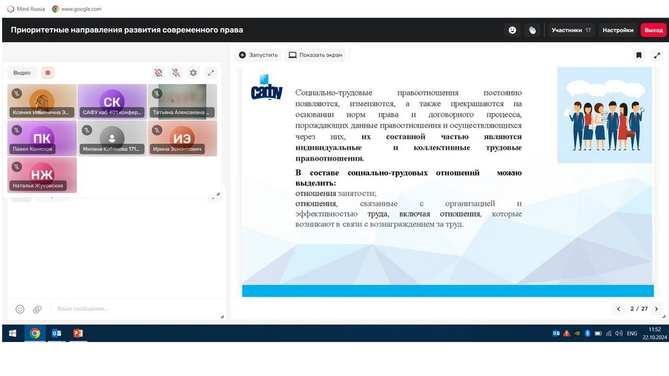Click the Ваше сообщение chat input field
669x376 pixels.
tap(131, 309)
